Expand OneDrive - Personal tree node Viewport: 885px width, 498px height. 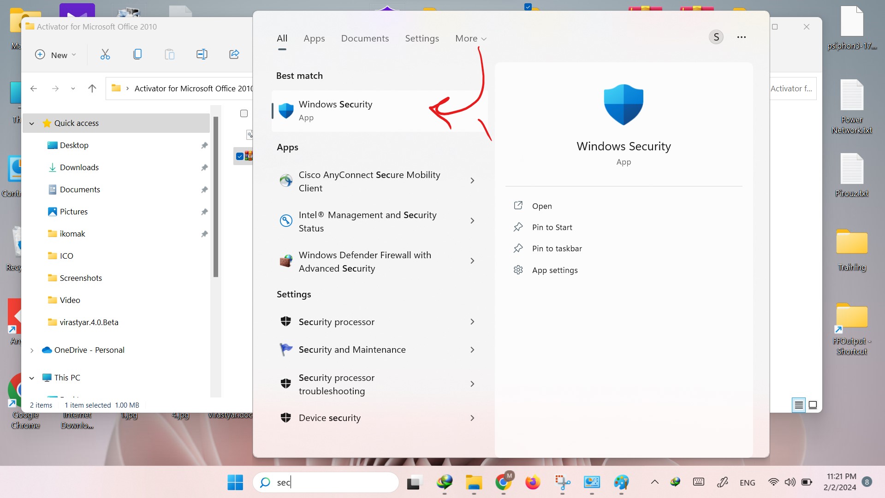pos(32,350)
